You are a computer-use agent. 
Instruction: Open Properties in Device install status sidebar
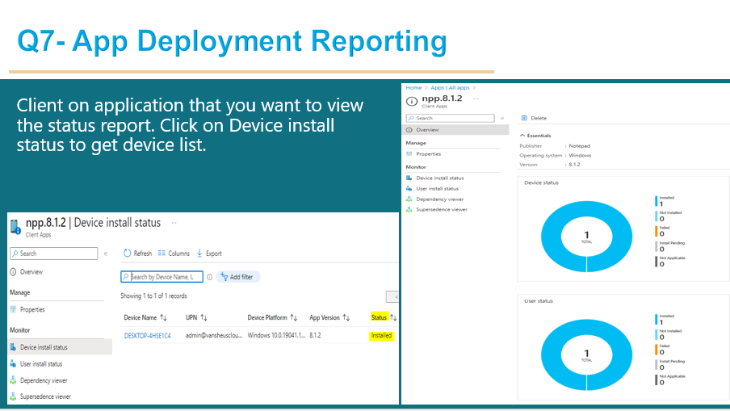pyautogui.click(x=27, y=309)
